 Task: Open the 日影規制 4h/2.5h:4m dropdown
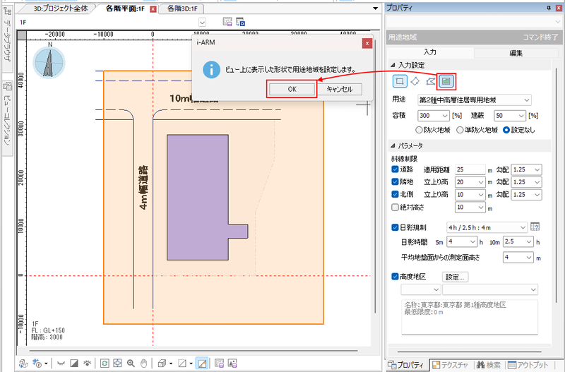(487, 227)
